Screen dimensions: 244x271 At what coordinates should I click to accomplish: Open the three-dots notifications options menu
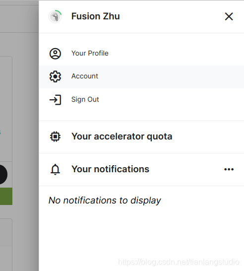[x=229, y=169]
